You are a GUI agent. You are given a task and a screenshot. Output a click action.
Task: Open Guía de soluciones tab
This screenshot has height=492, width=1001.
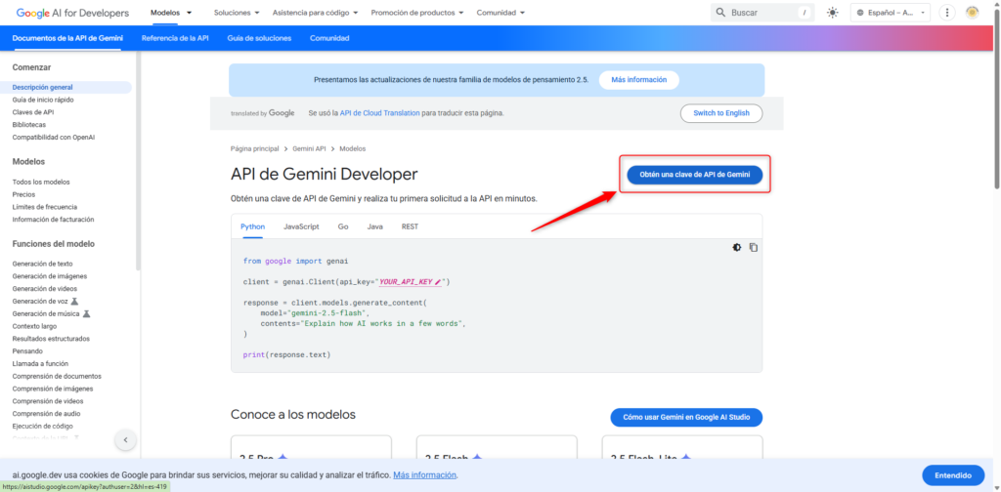pos(259,38)
